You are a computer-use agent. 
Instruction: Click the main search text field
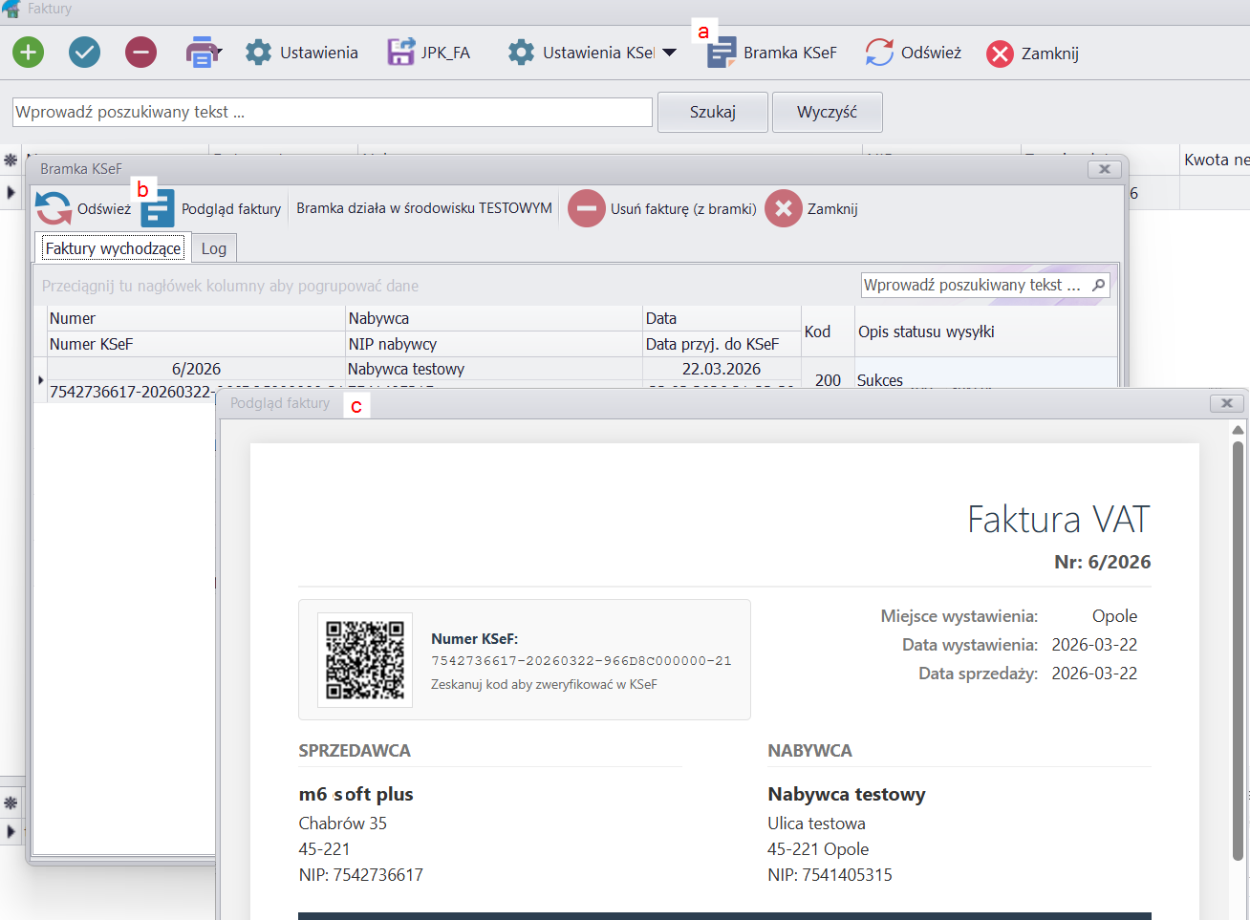click(332, 112)
